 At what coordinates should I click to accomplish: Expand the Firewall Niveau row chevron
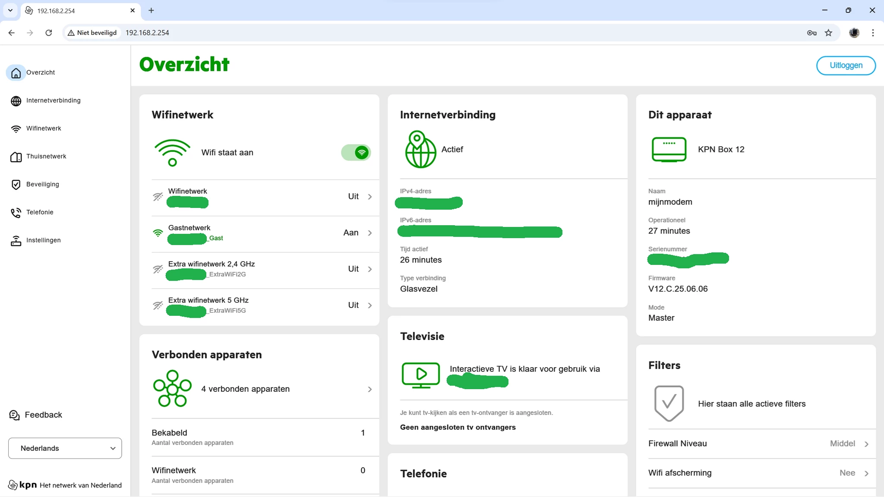(x=866, y=444)
